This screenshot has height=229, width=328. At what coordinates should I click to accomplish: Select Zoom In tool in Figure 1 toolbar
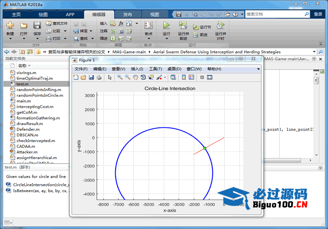click(x=120, y=77)
